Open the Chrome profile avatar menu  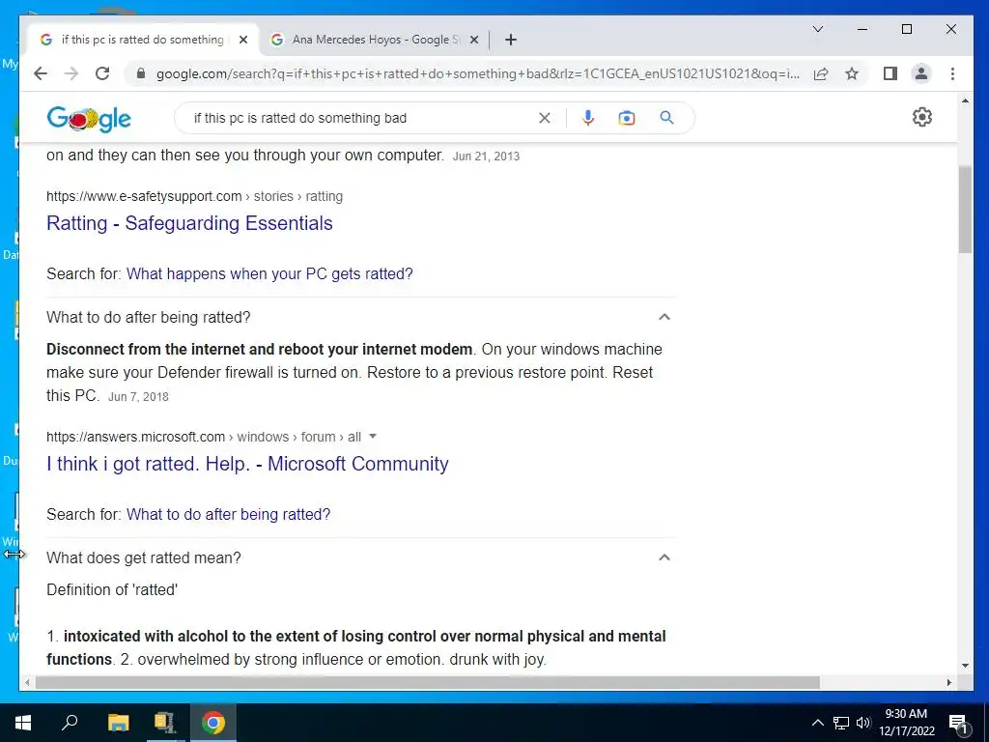tap(920, 73)
